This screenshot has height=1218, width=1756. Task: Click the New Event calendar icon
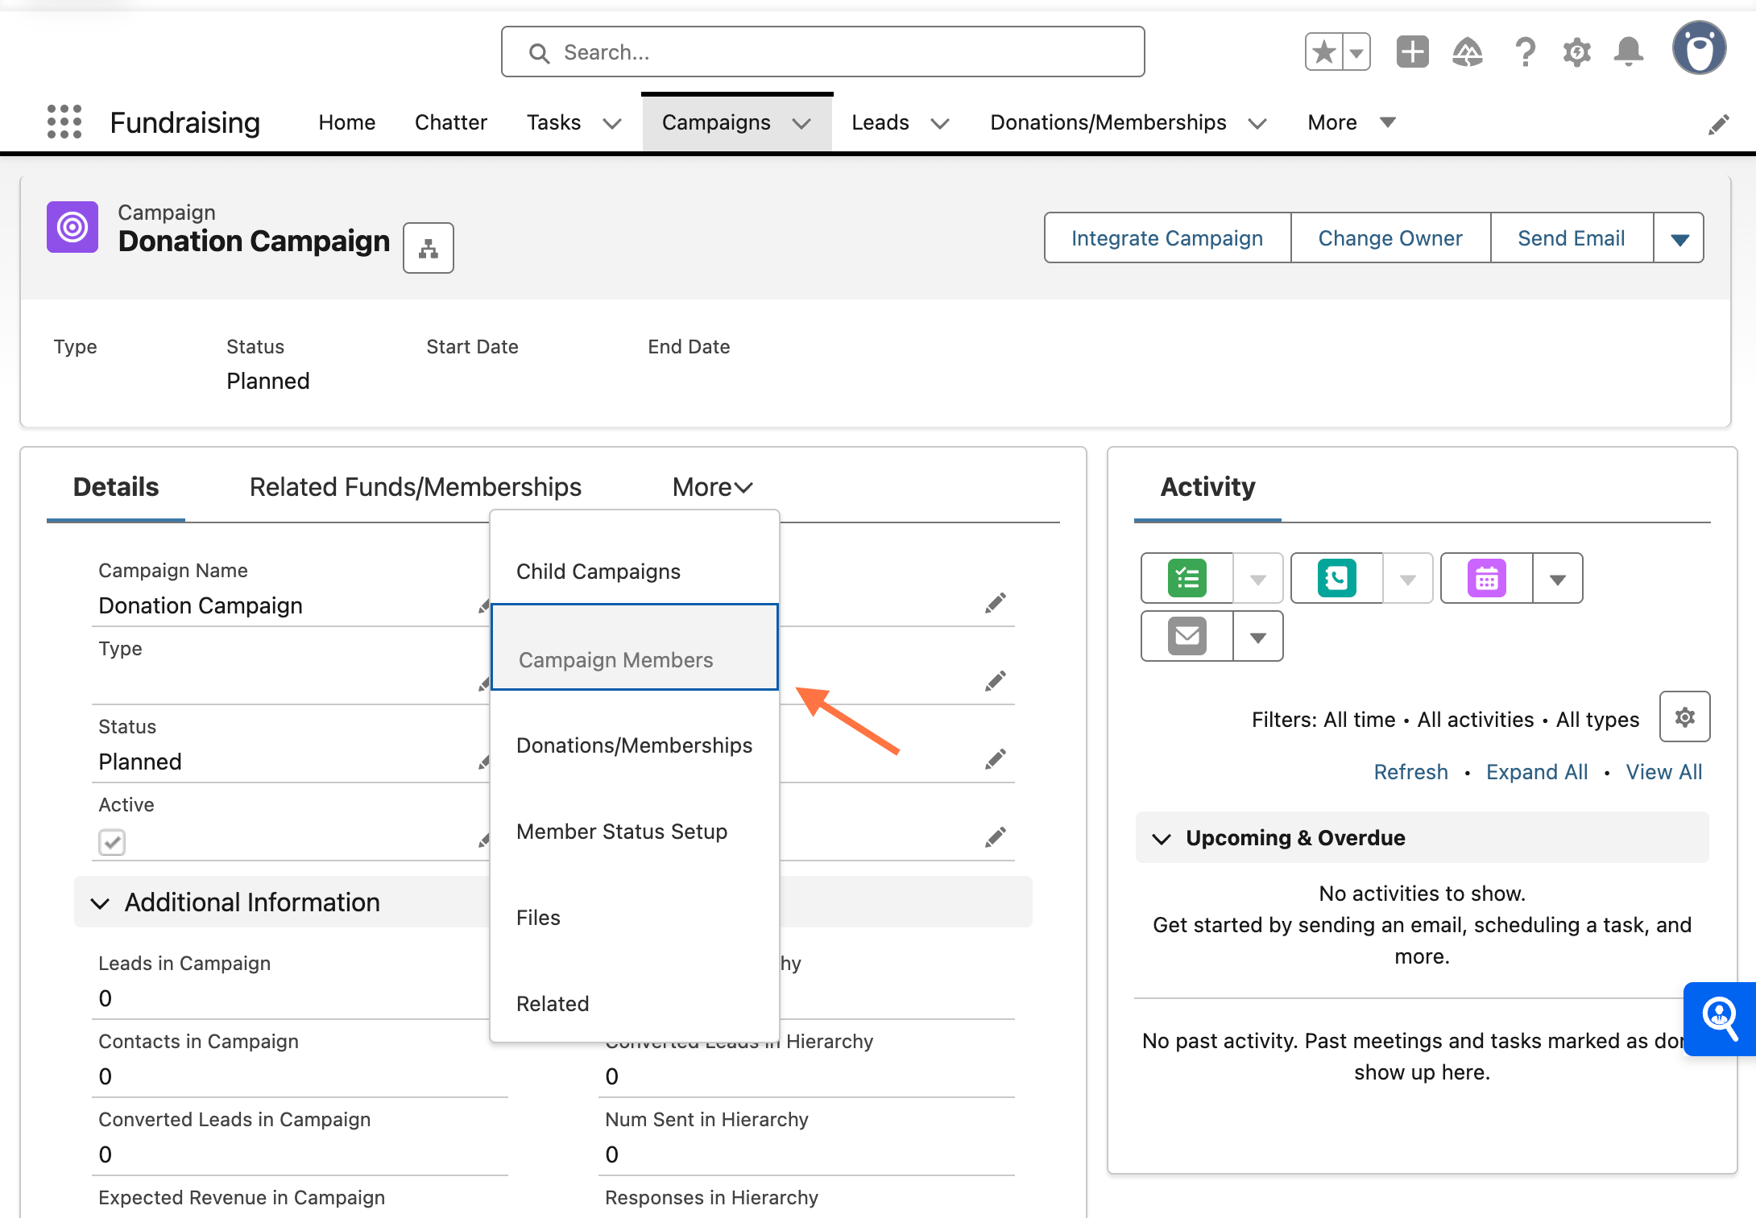click(x=1487, y=578)
